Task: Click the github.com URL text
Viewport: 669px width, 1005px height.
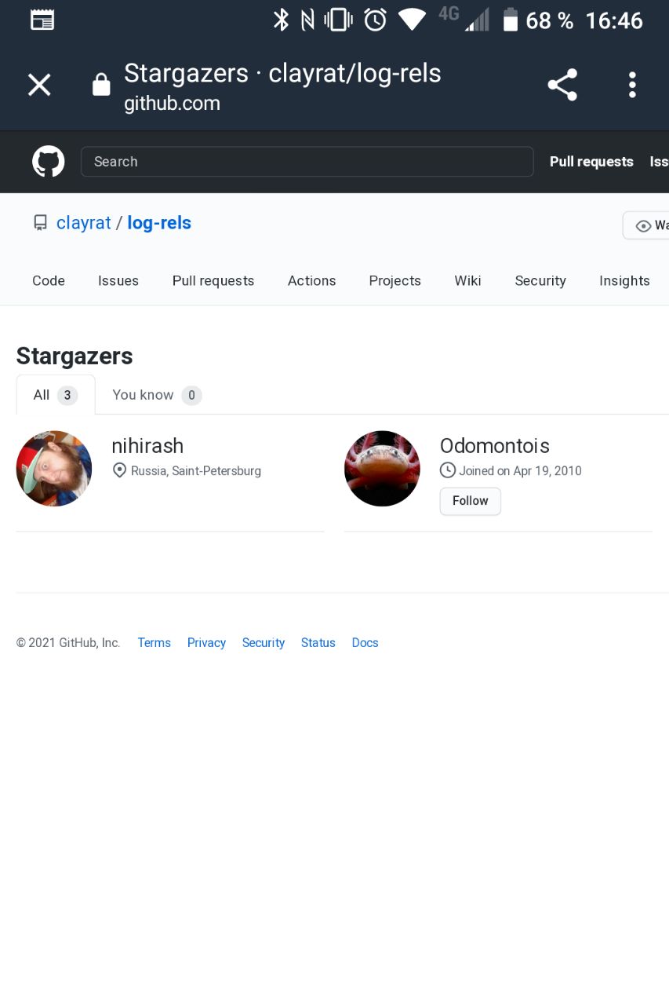Action: [x=172, y=104]
